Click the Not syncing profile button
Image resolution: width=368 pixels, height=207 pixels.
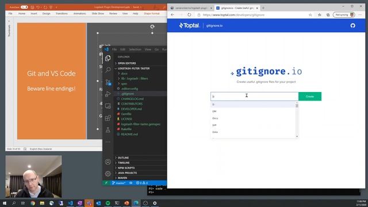click(344, 15)
